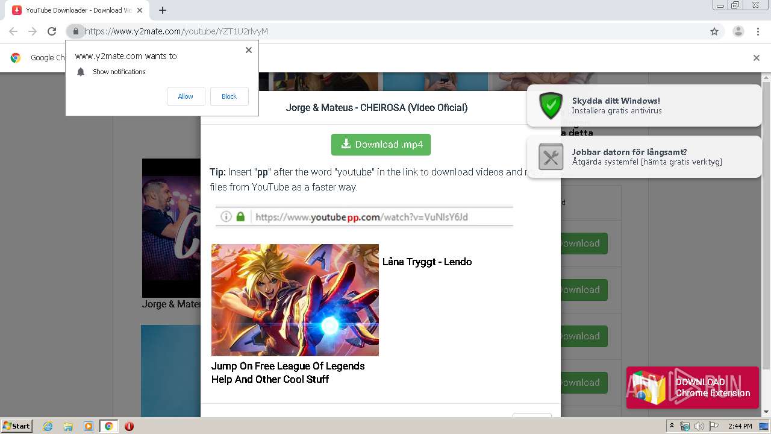Click the address bar URL
The width and height of the screenshot is (771, 434).
pyautogui.click(x=176, y=31)
